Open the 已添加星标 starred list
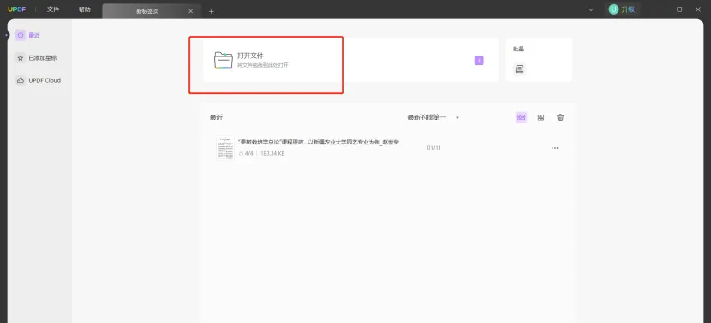 37,58
